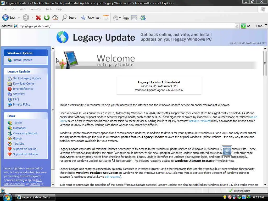Click sidebar scrollbar up arrow
268x201 pixels.
pyautogui.click(x=53, y=48)
